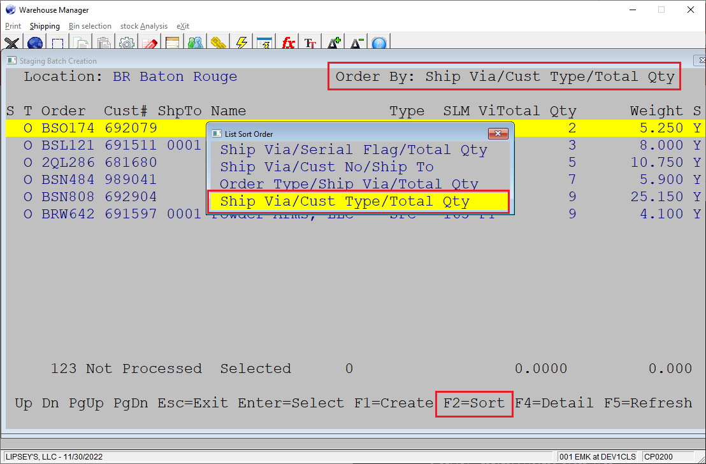
Task: Increase text size with the A+ icon
Action: 333,43
